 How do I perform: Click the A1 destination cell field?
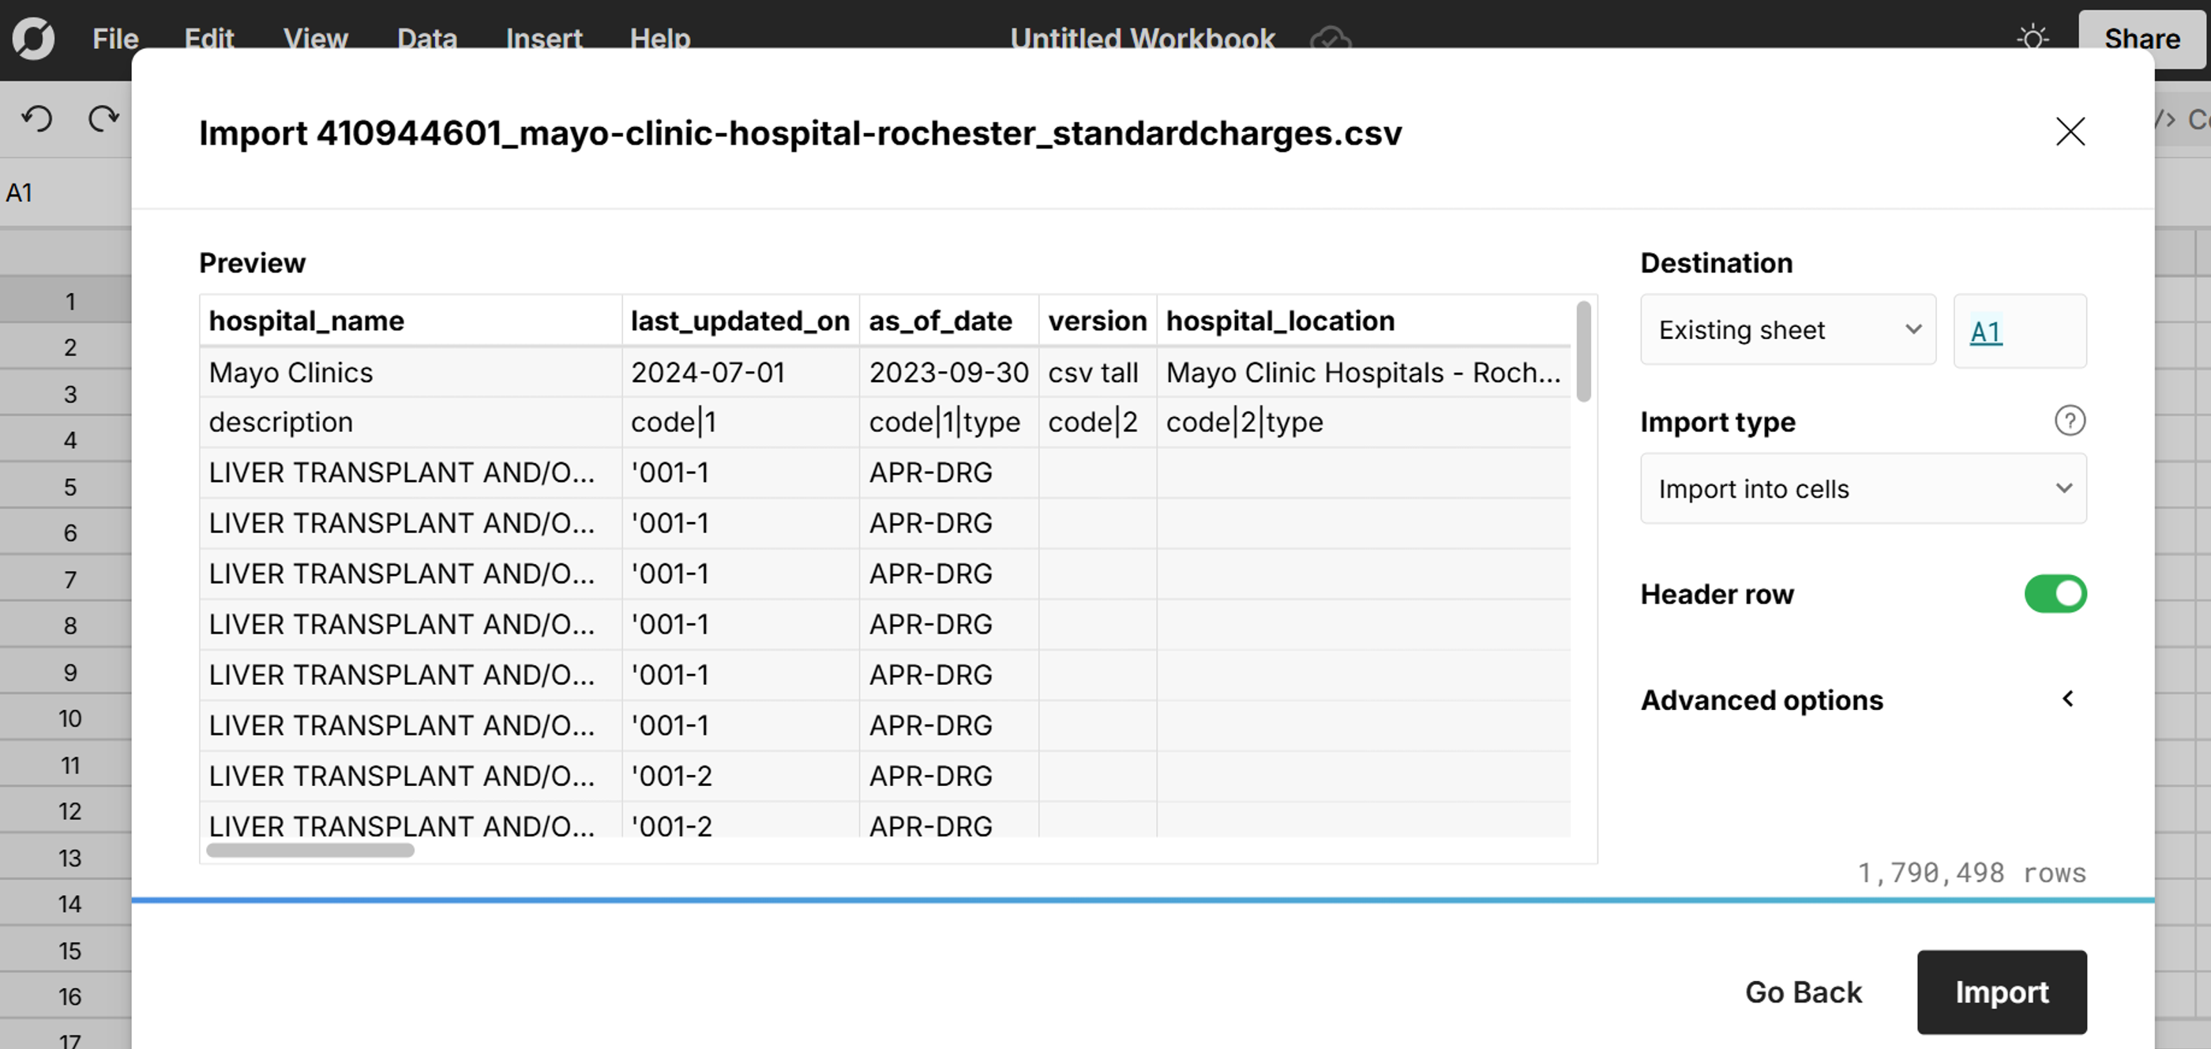(x=2020, y=330)
